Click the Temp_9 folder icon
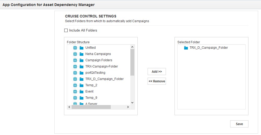Image resolution: width=261 pixels, height=135 pixels. click(82, 98)
